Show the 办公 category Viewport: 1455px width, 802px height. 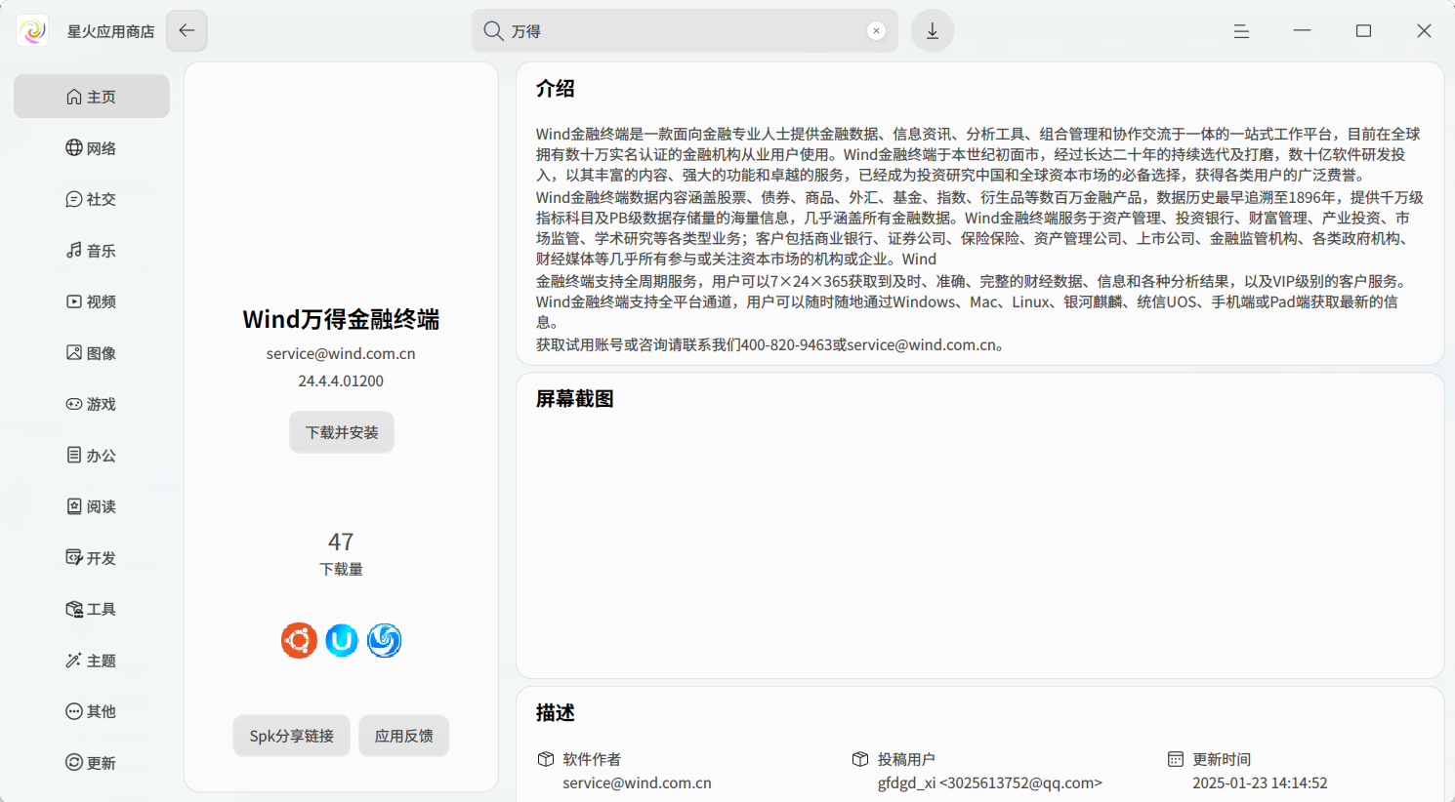tap(92, 456)
